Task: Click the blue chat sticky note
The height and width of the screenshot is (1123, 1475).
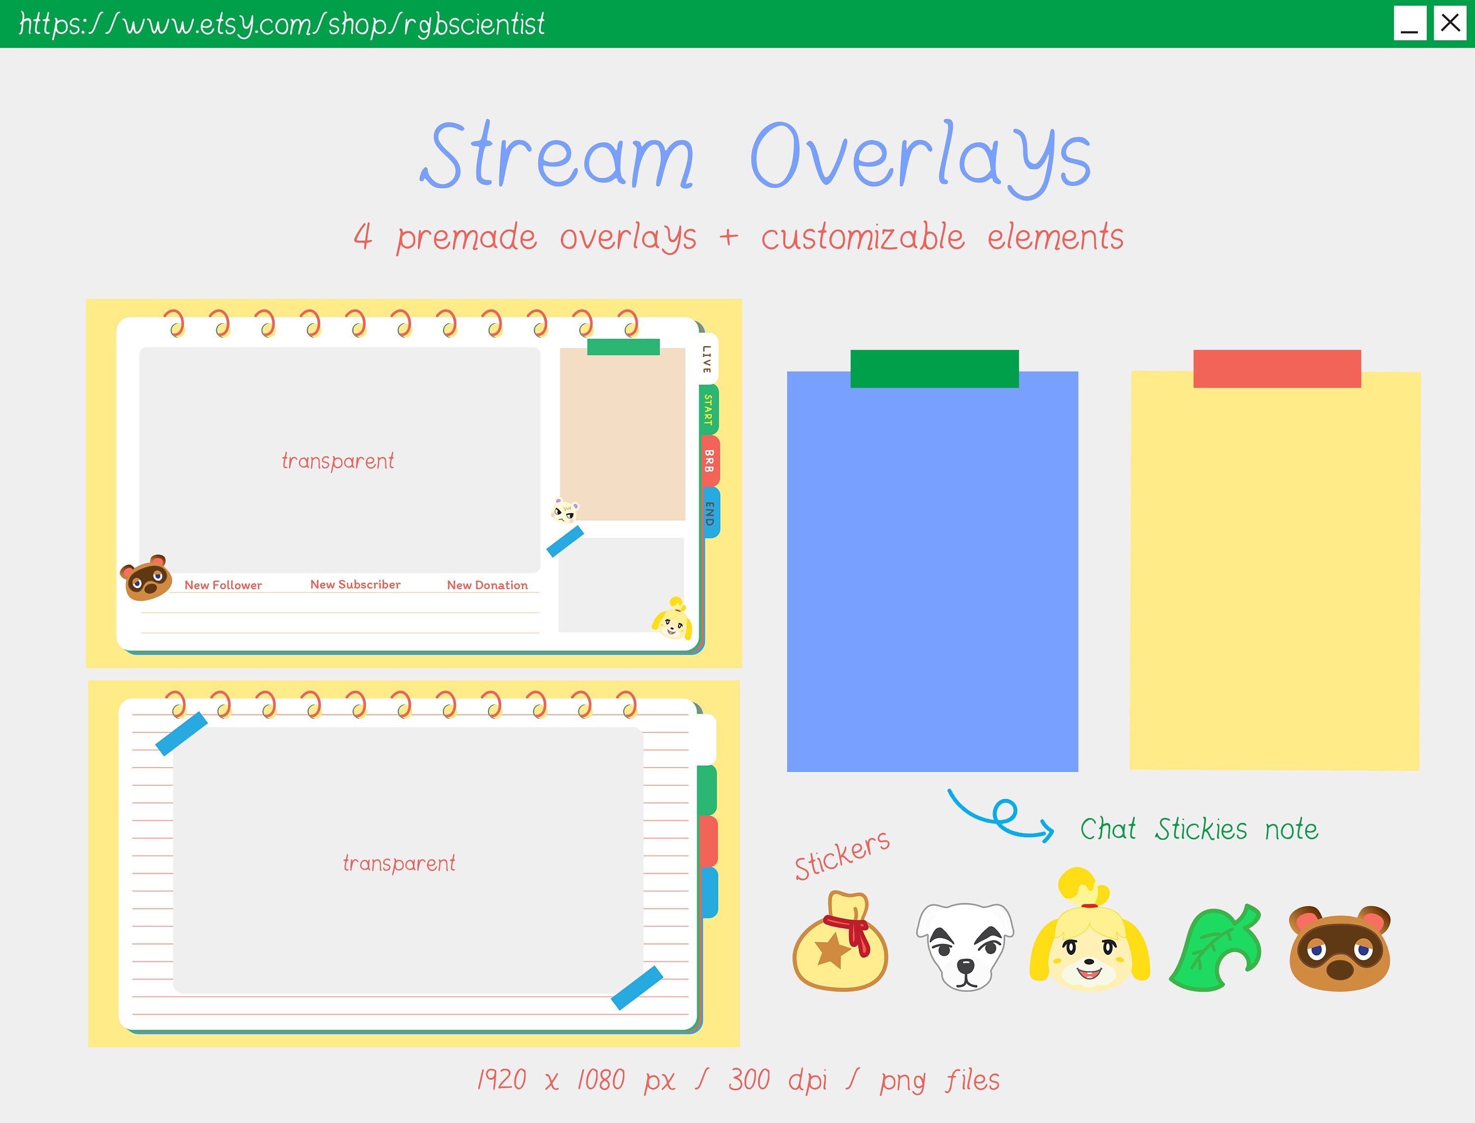Action: (x=932, y=571)
